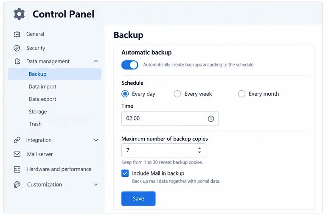Screen dimensions: 326x217
Task: Click the Schedule label
Action: click(x=132, y=83)
